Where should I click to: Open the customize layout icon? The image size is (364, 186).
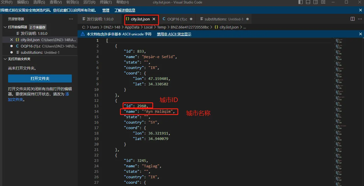[x=323, y=2]
